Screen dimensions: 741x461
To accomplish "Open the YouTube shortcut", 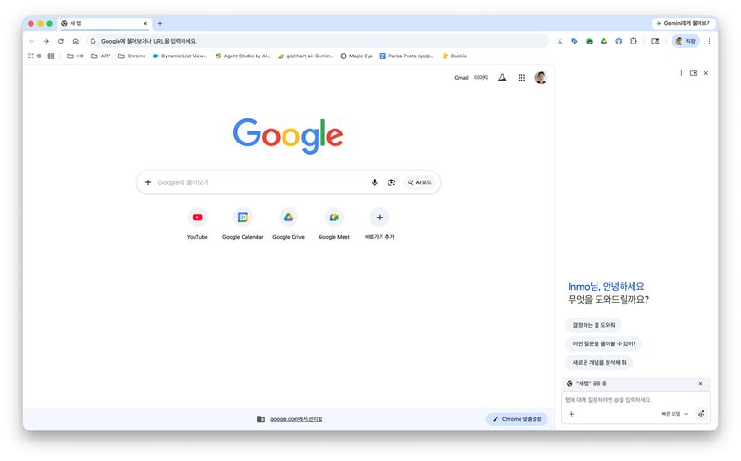I will tap(197, 224).
